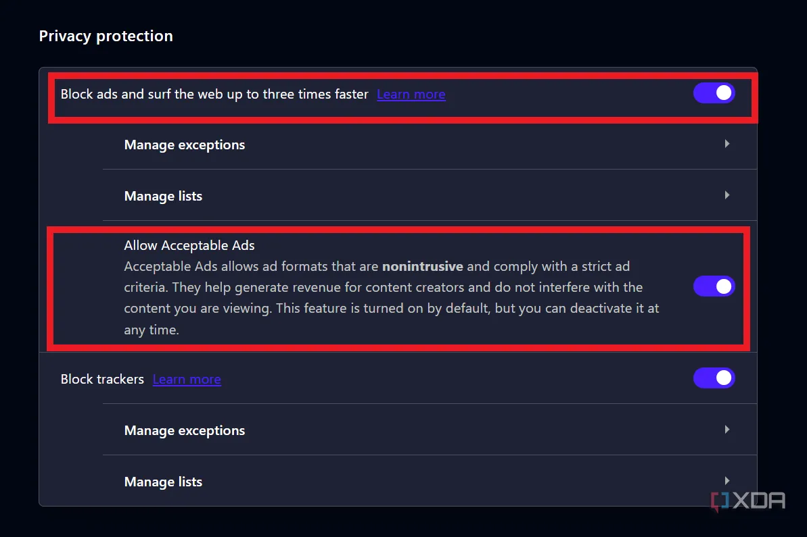This screenshot has width=807, height=537.
Task: Open Manage exceptions label under Block ads
Action: [185, 145]
